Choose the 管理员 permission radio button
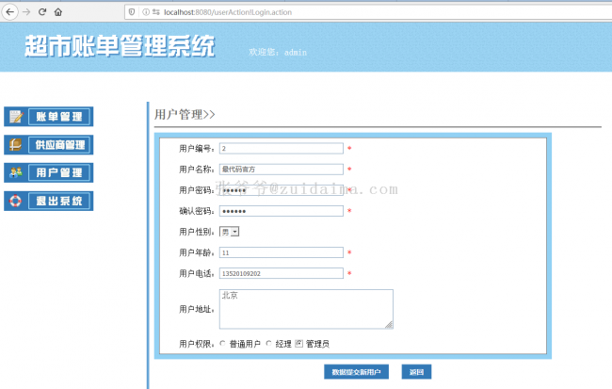This screenshot has height=389, width=612. click(x=299, y=344)
